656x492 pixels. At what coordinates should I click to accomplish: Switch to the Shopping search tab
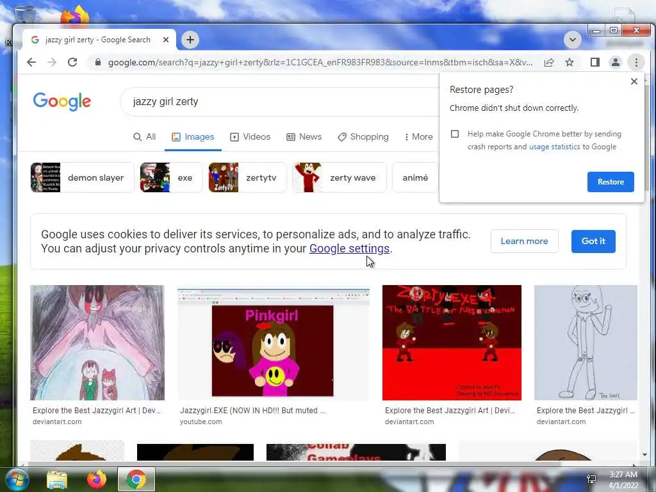pyautogui.click(x=363, y=137)
